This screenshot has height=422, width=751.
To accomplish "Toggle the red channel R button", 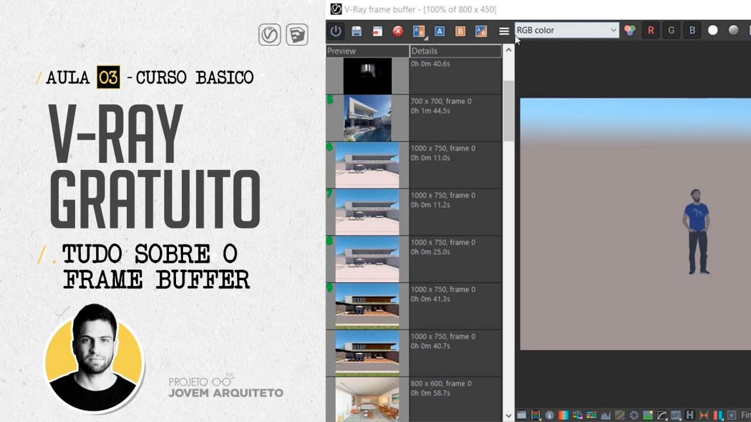I will point(651,30).
